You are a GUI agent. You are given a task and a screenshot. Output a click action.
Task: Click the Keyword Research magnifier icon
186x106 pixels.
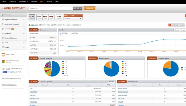pyautogui.click(x=3, y=38)
